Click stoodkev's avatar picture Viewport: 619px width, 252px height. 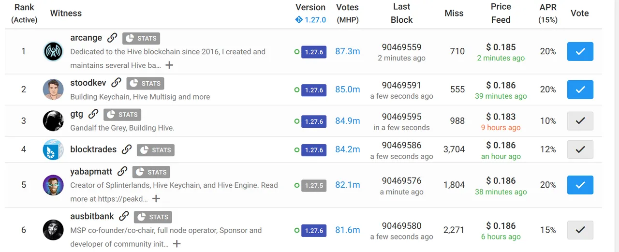pyautogui.click(x=53, y=89)
